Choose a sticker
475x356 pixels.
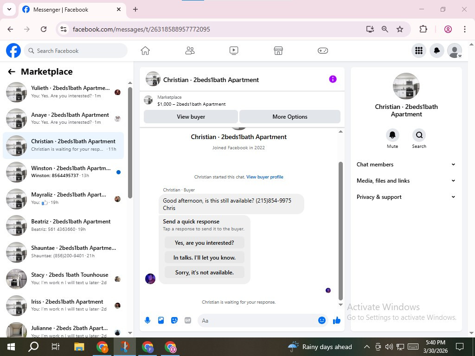tap(174, 320)
